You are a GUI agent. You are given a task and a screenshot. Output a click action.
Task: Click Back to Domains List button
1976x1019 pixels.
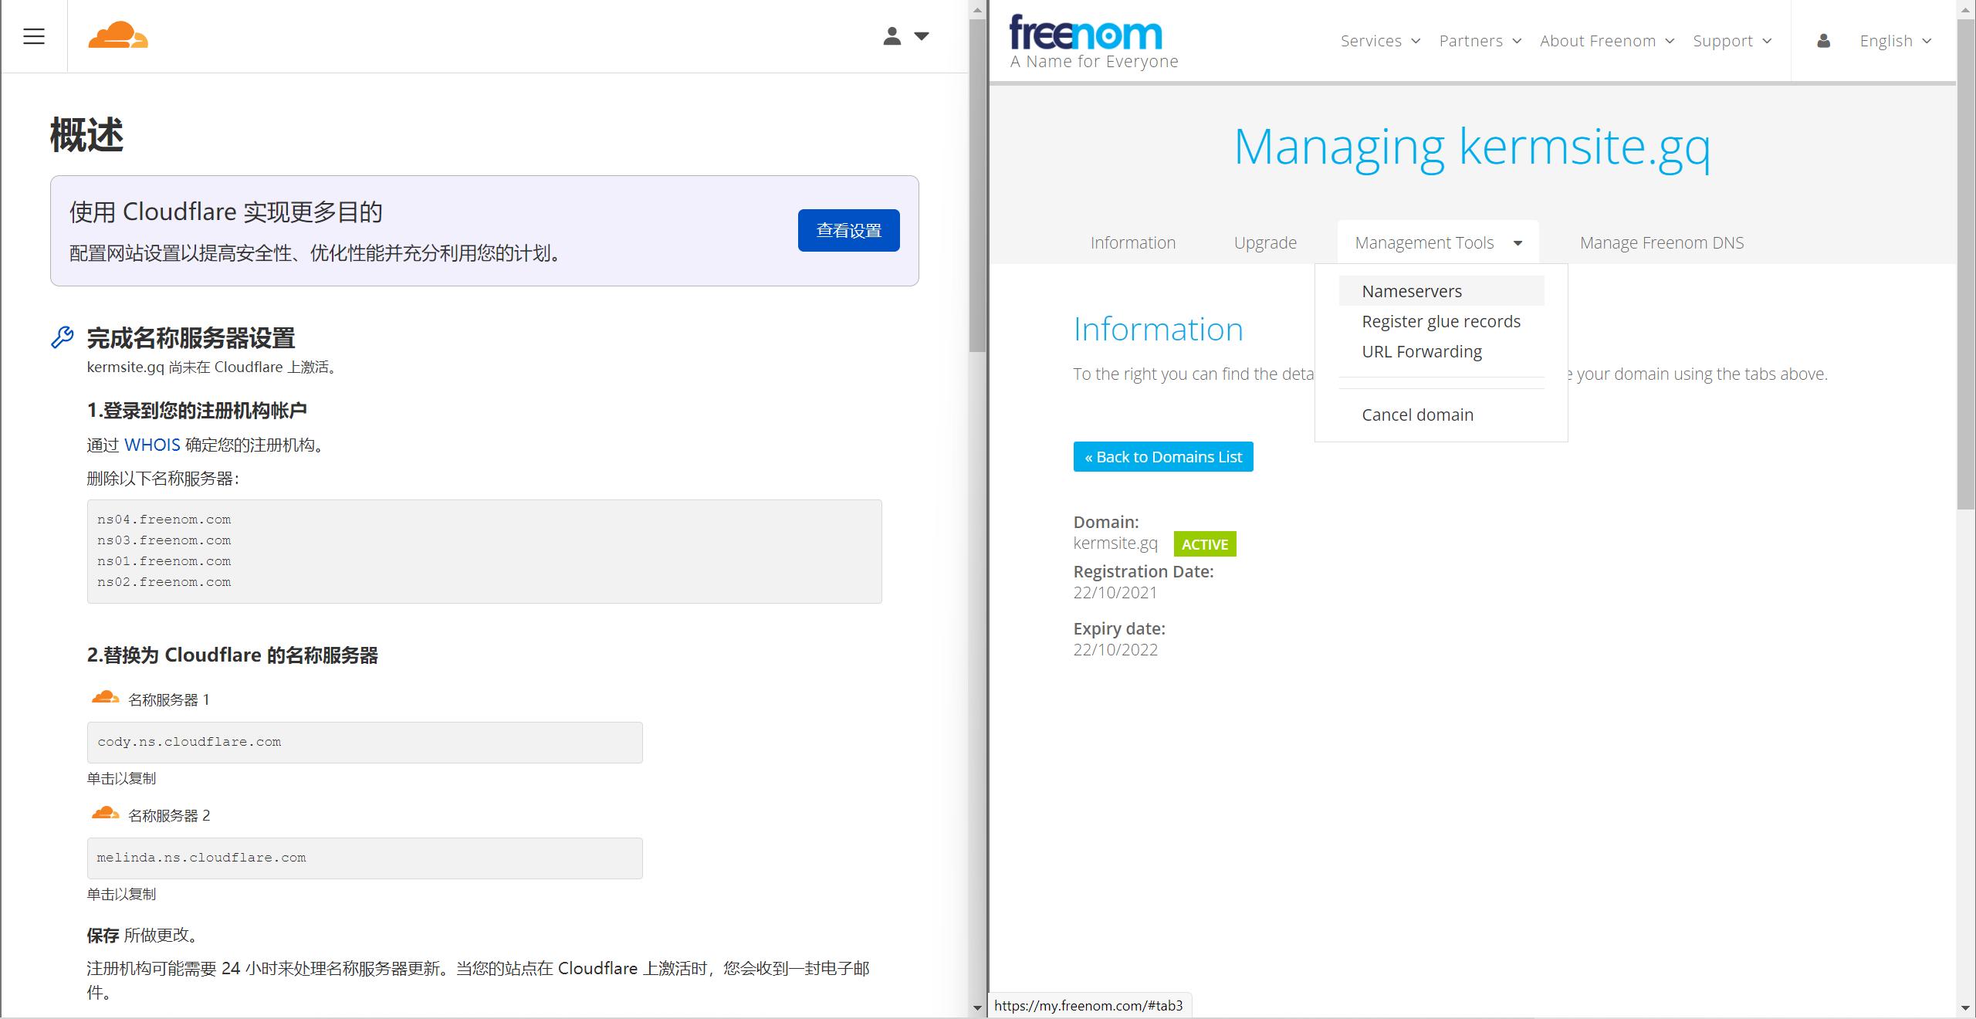[1162, 456]
